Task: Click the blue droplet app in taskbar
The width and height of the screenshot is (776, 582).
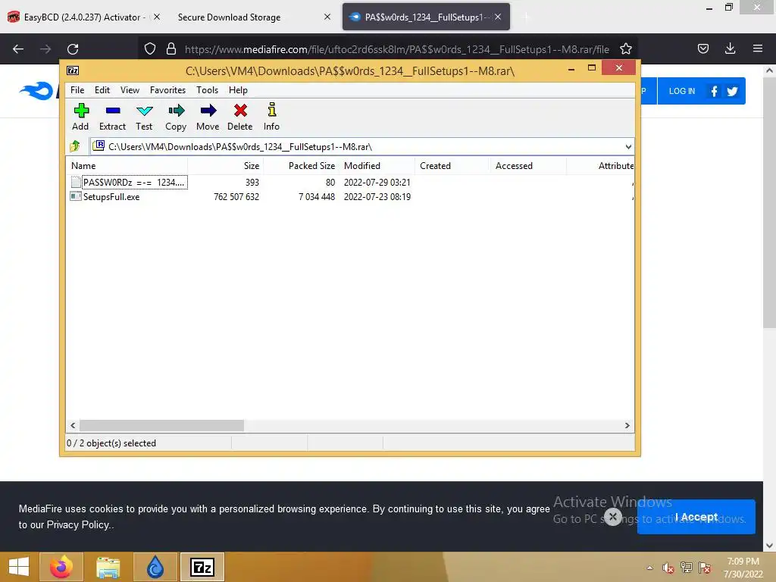Action: click(x=155, y=567)
